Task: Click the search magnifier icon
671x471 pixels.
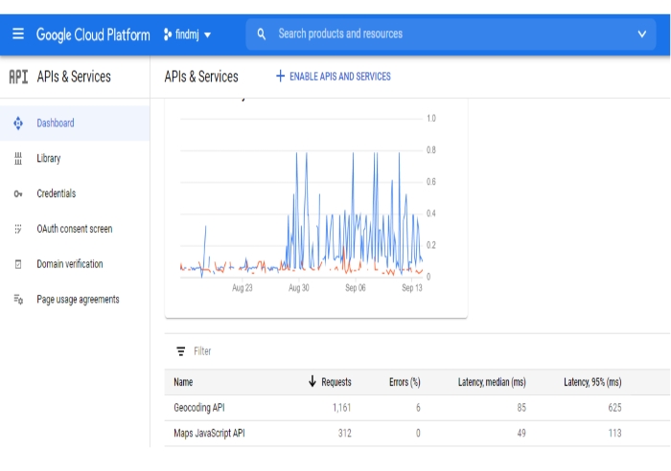Action: (261, 34)
